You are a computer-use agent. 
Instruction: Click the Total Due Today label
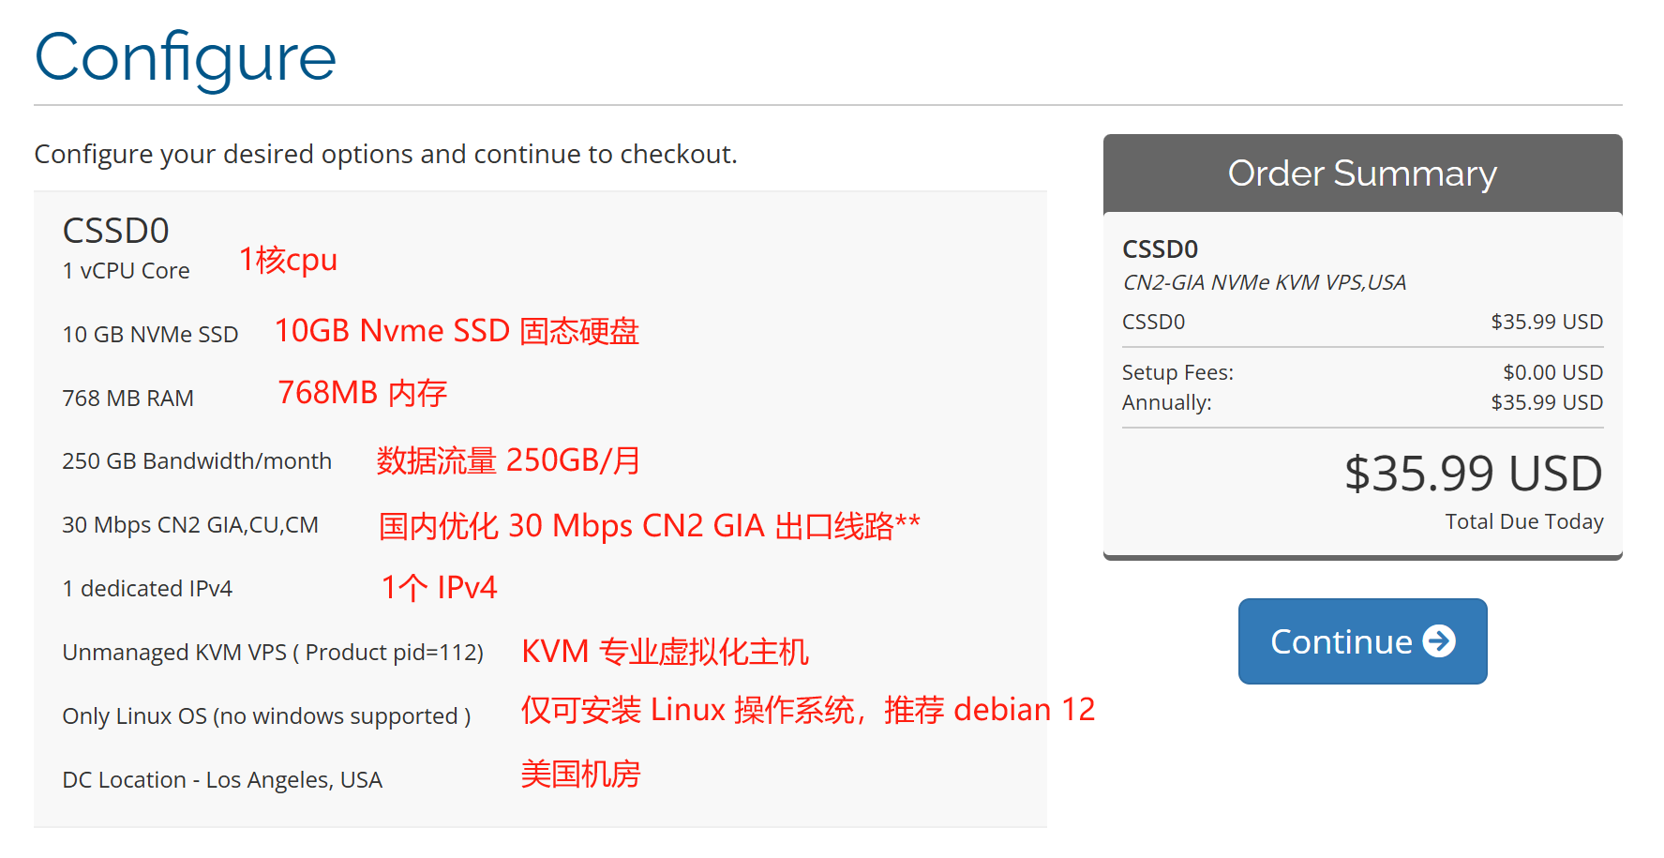click(x=1523, y=521)
